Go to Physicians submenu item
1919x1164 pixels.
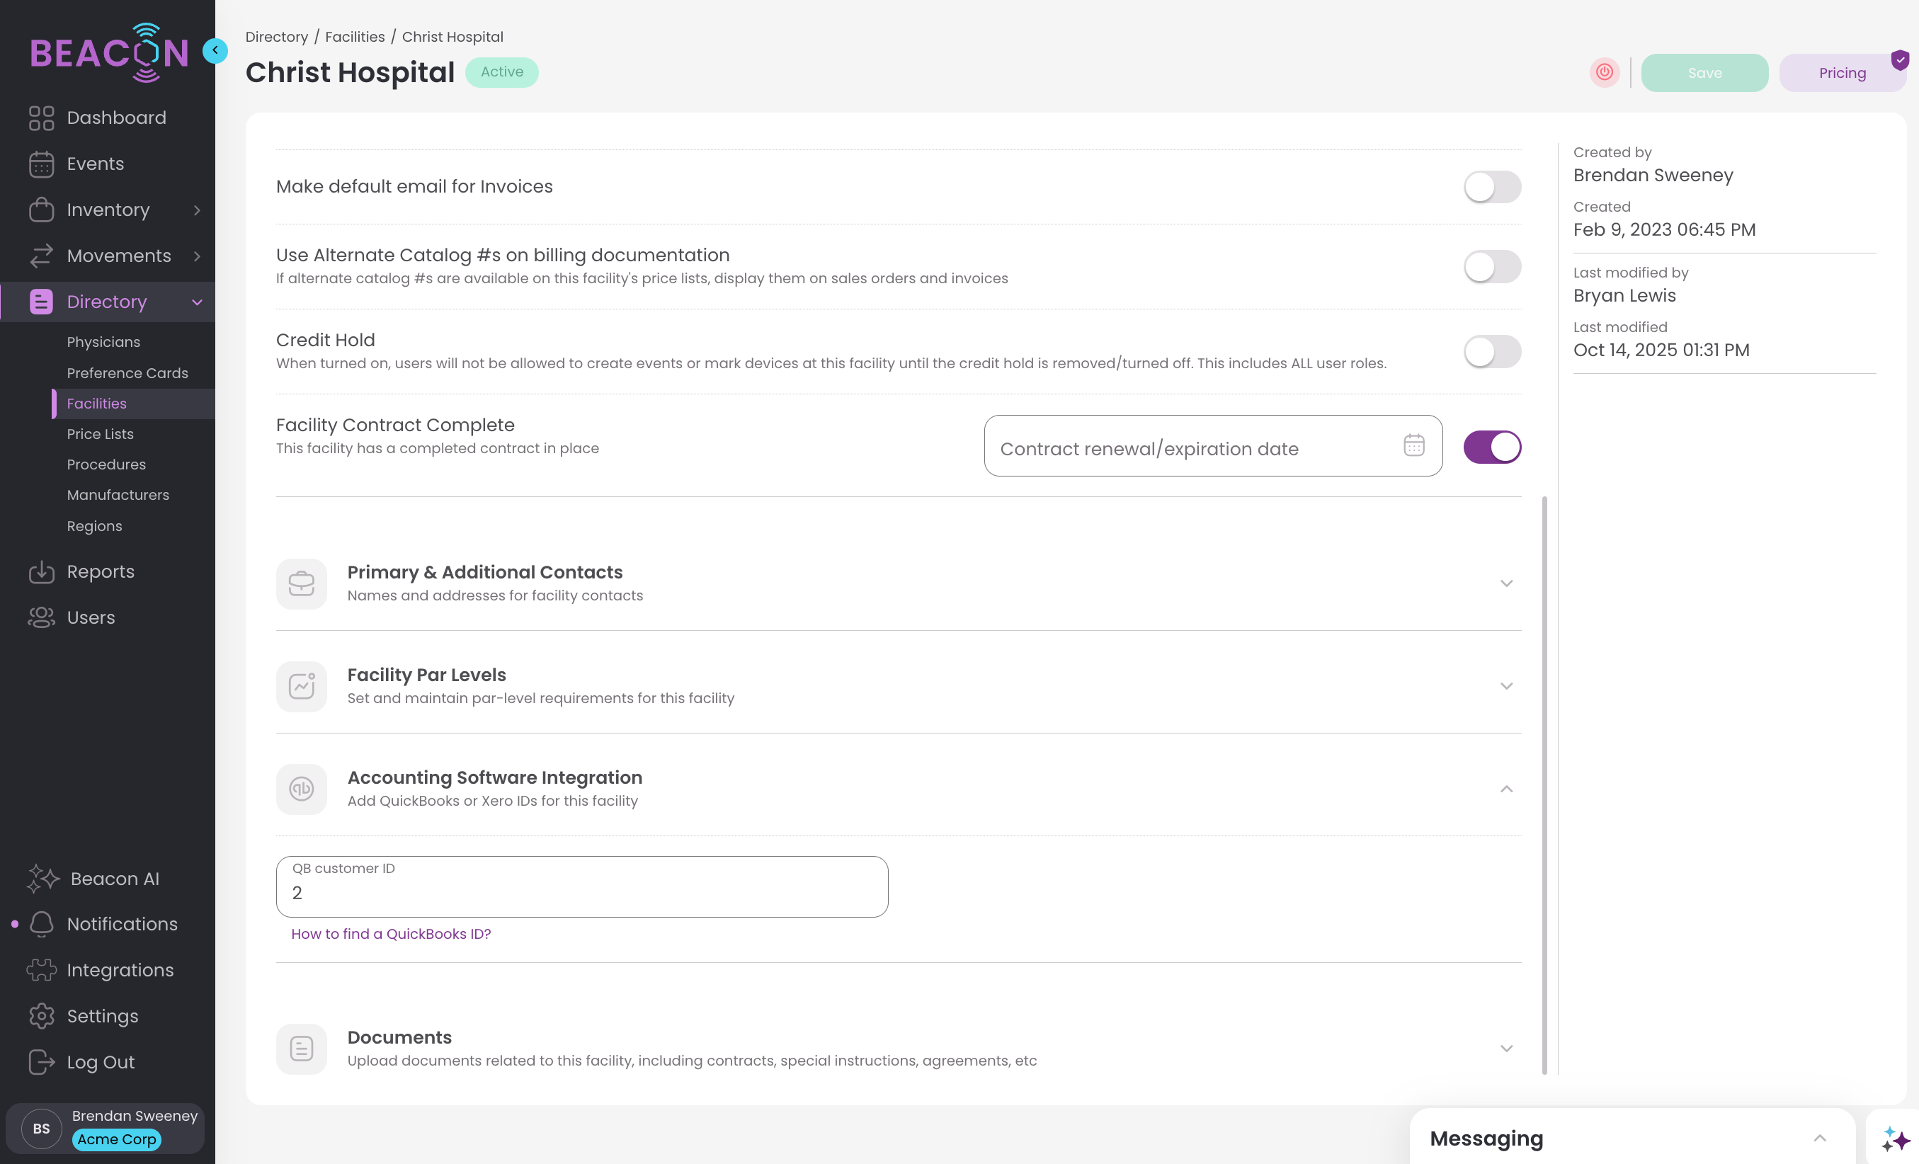[103, 343]
